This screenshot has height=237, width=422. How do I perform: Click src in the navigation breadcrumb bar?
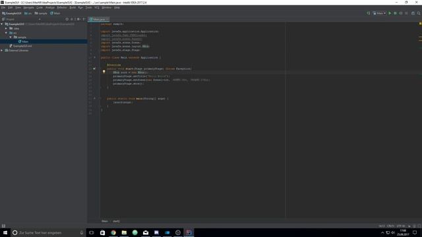click(28, 13)
